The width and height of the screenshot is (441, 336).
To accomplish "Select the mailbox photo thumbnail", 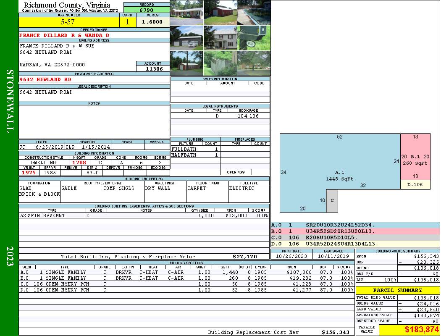I will click(254, 38).
